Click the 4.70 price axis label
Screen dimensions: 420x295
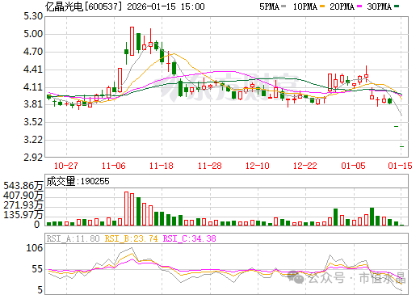33,52
